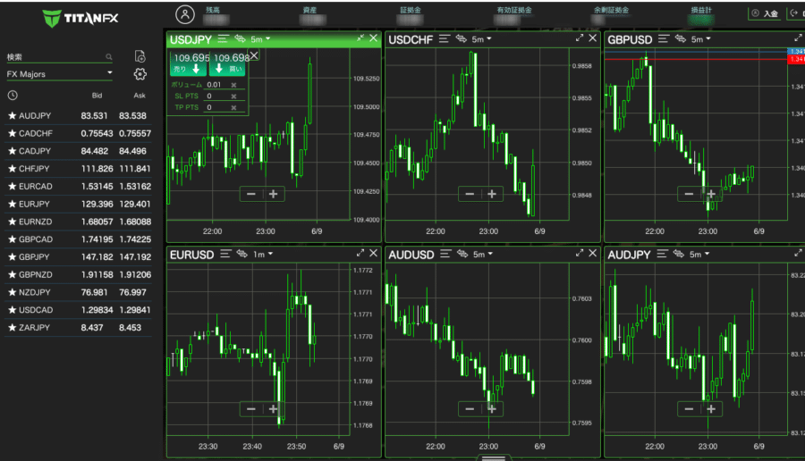Toggle favorite star for EURJPY

13,204
